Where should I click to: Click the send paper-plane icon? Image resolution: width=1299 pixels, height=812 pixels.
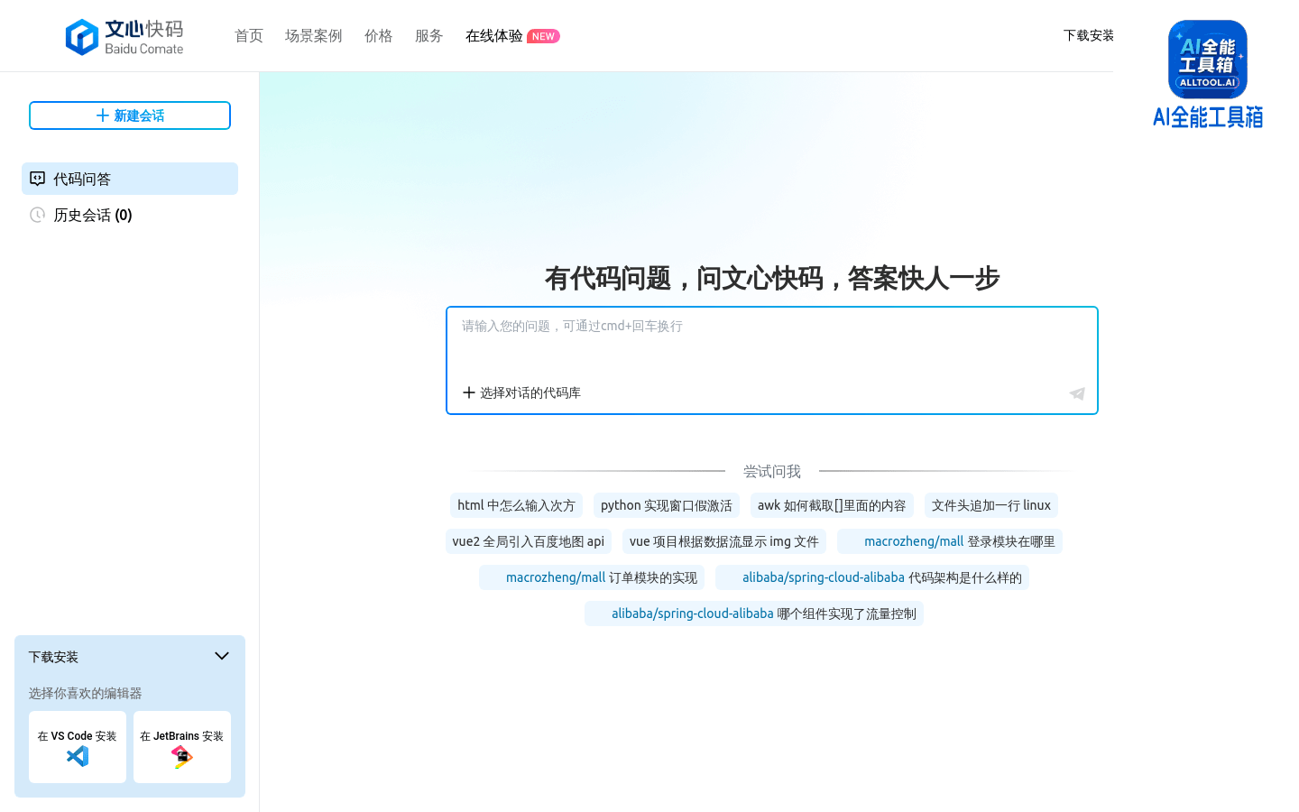1077,393
